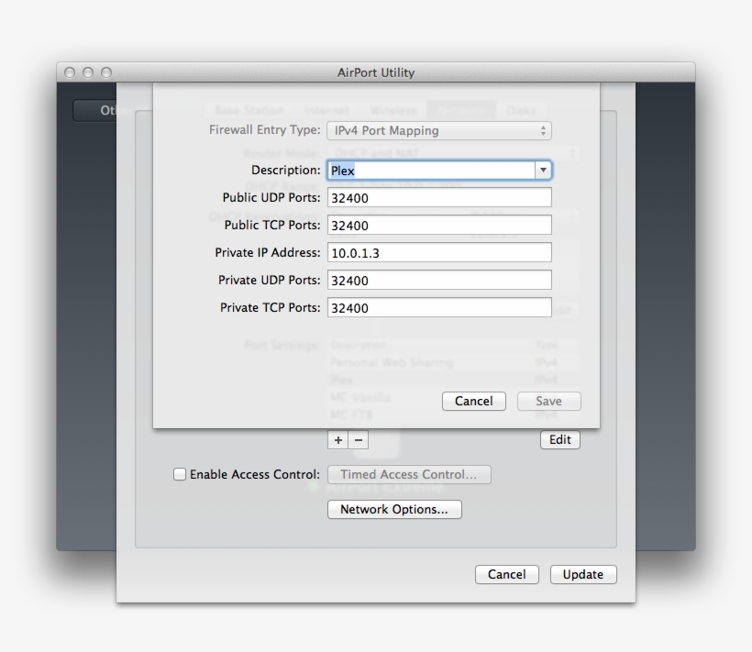Click the Update button
The width and height of the screenshot is (752, 652).
point(583,575)
